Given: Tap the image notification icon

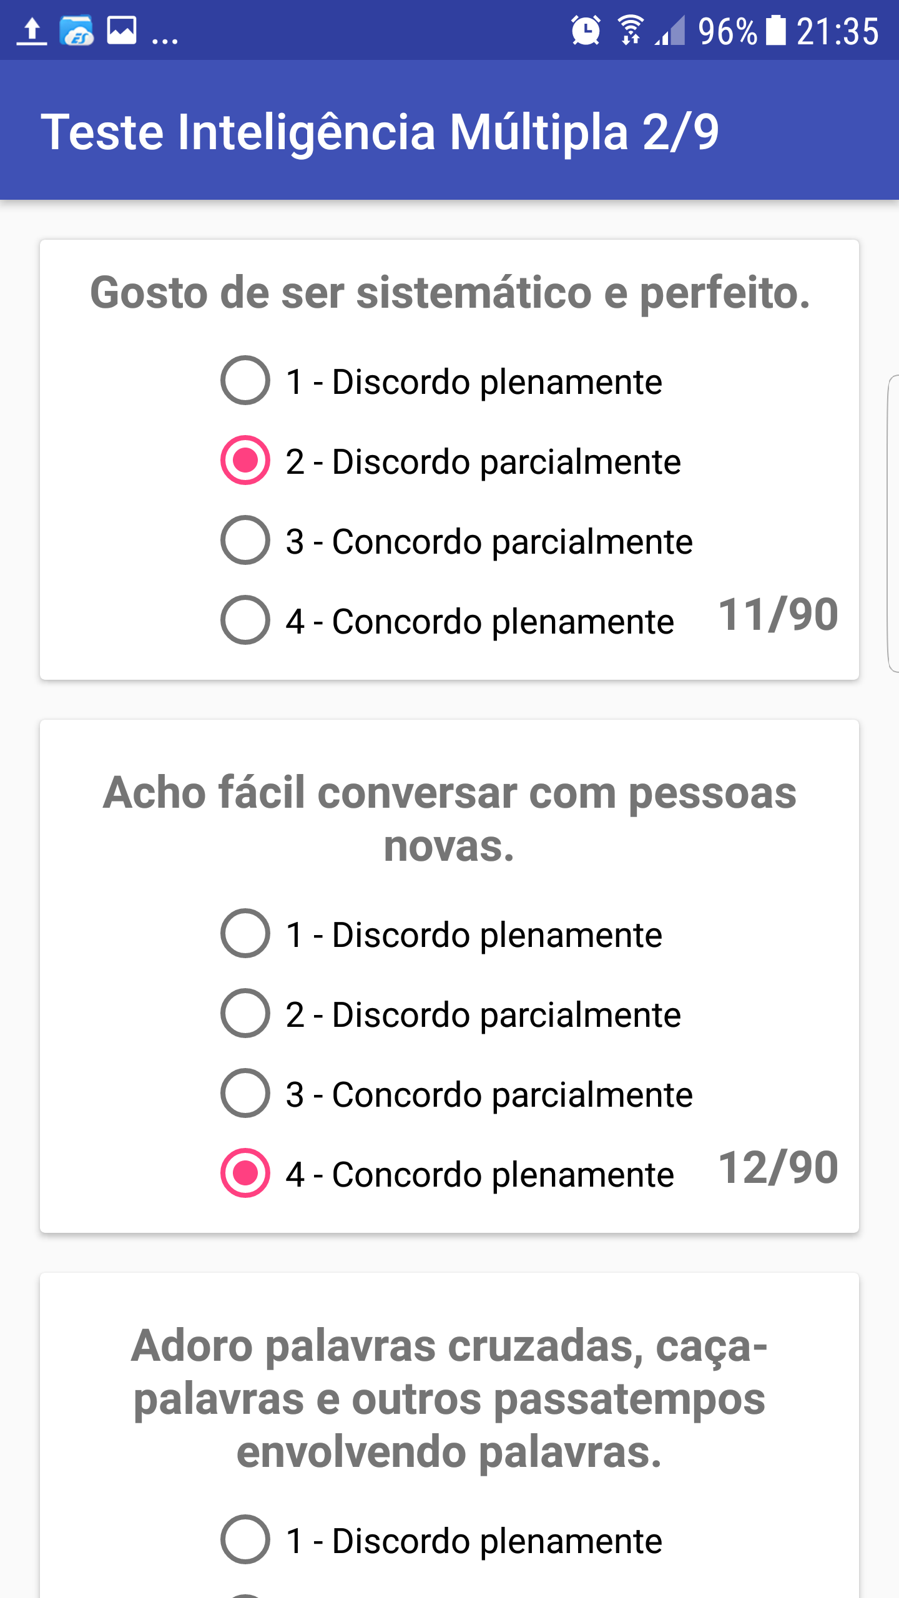Looking at the screenshot, I should pyautogui.click(x=122, y=31).
